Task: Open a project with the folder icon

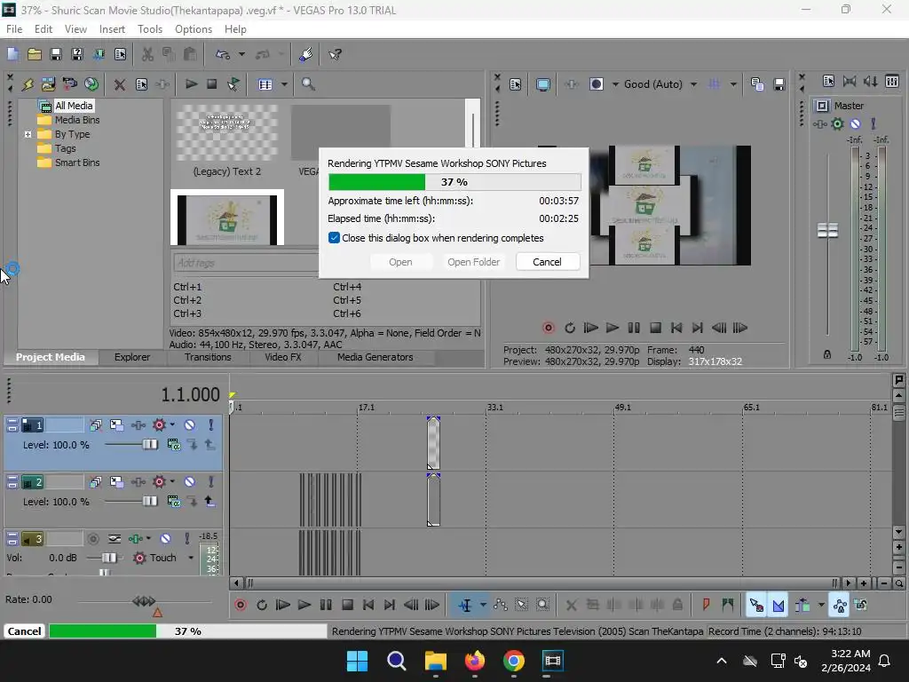Action: (35, 54)
